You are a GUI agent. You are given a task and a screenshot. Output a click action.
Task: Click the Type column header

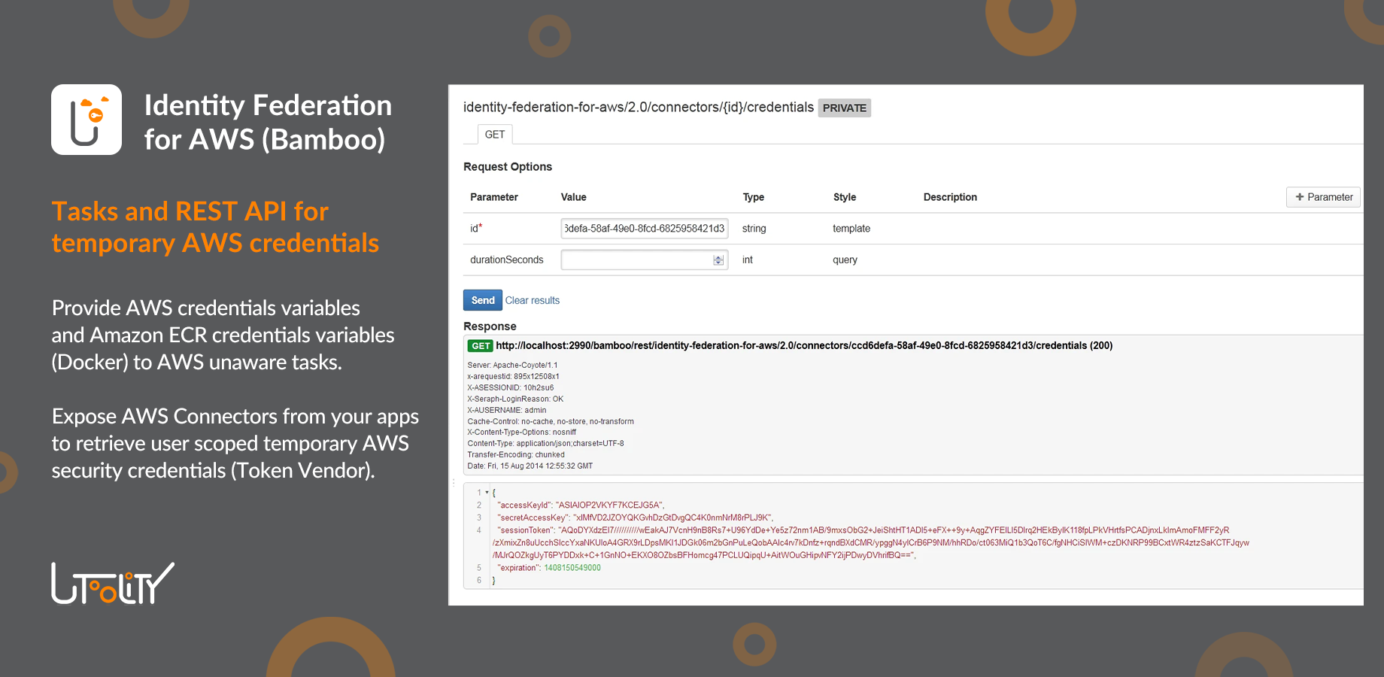pyautogui.click(x=754, y=197)
